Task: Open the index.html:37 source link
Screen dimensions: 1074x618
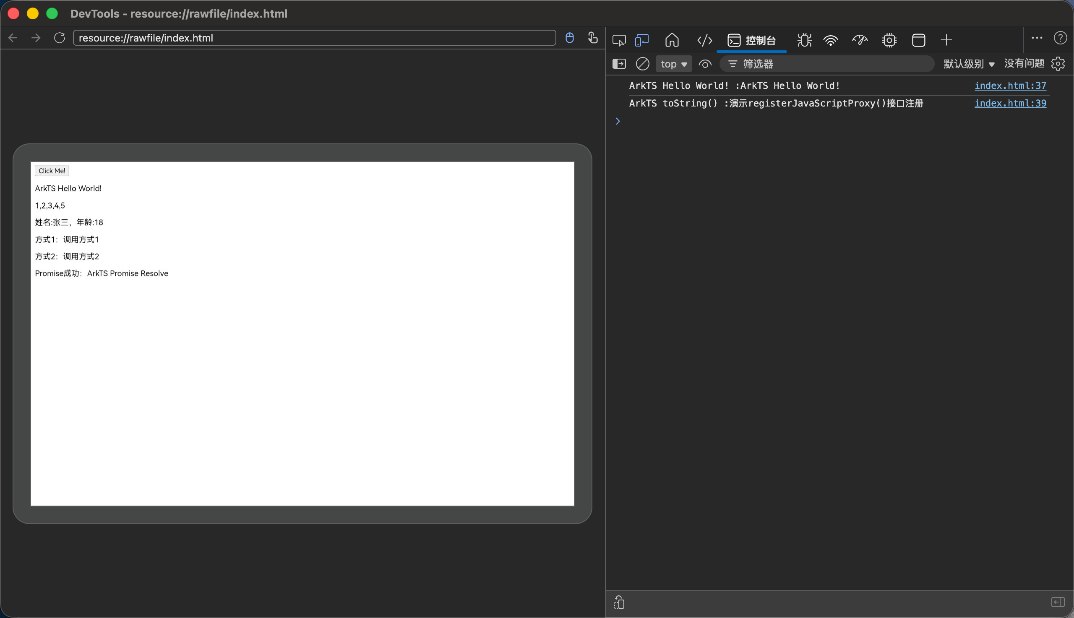Action: coord(1010,86)
